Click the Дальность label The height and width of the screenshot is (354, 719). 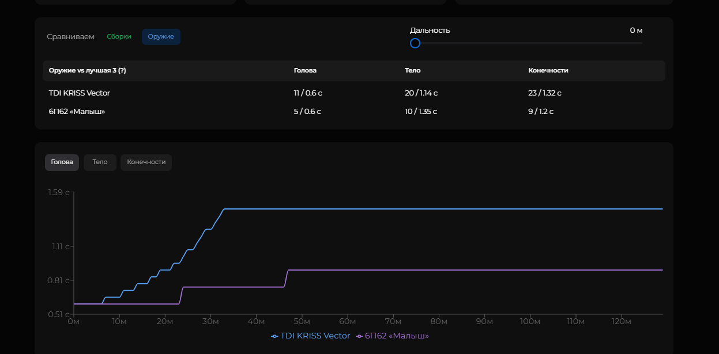(430, 30)
